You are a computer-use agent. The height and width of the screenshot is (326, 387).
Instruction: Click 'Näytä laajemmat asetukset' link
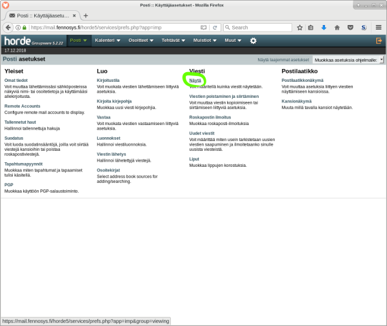tap(283, 59)
